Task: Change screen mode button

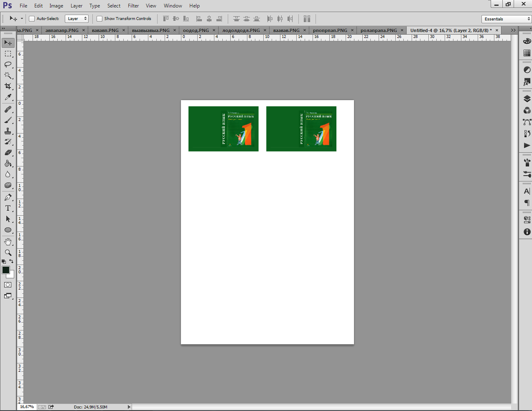Action: [x=8, y=296]
